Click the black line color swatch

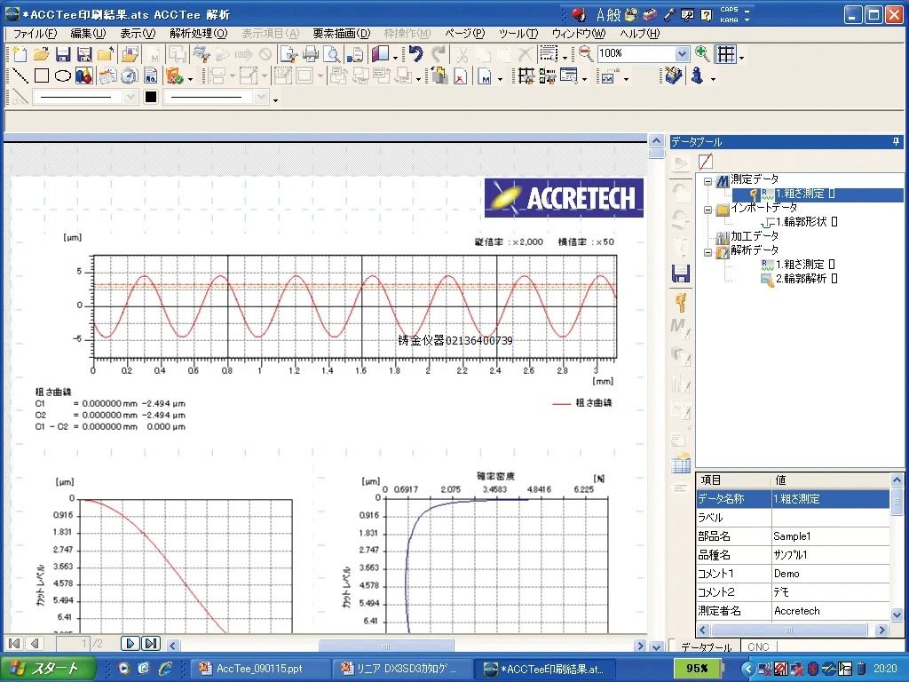click(x=151, y=98)
